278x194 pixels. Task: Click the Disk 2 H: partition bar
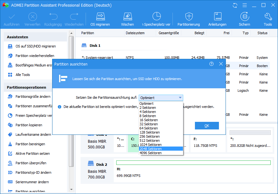click(193, 163)
